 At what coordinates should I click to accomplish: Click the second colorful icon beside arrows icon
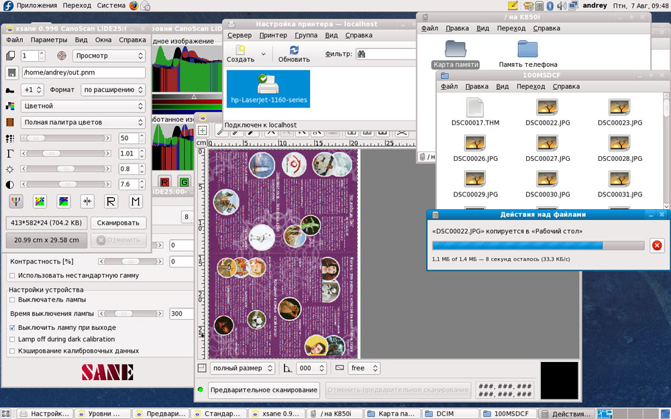(64, 201)
